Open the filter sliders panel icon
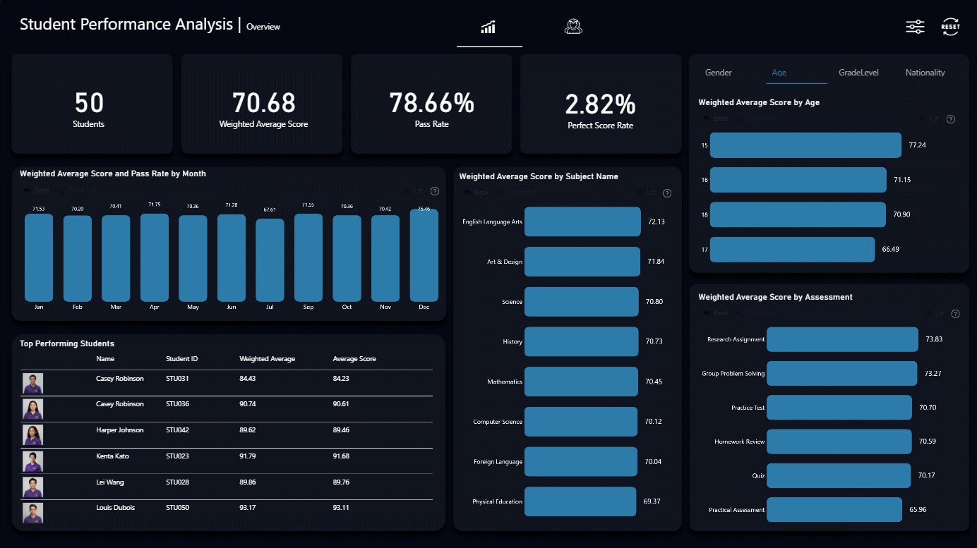Screen dimensions: 977x548 click(915, 27)
